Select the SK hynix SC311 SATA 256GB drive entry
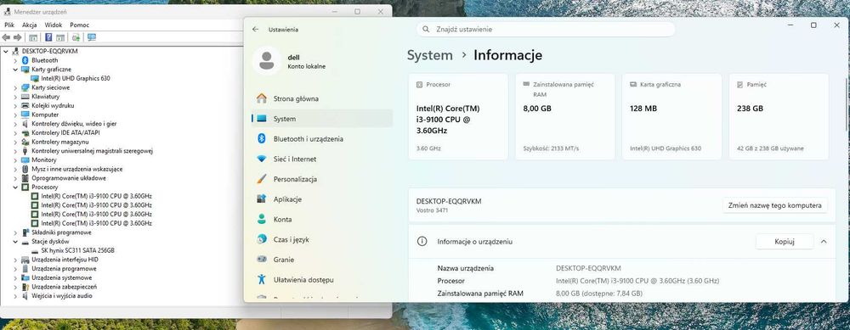 click(77, 250)
